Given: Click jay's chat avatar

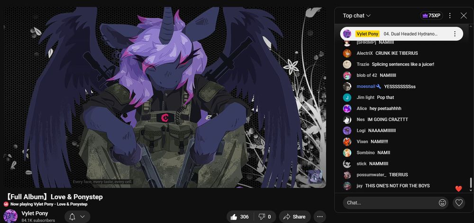Looking at the screenshot, I should [347, 186].
